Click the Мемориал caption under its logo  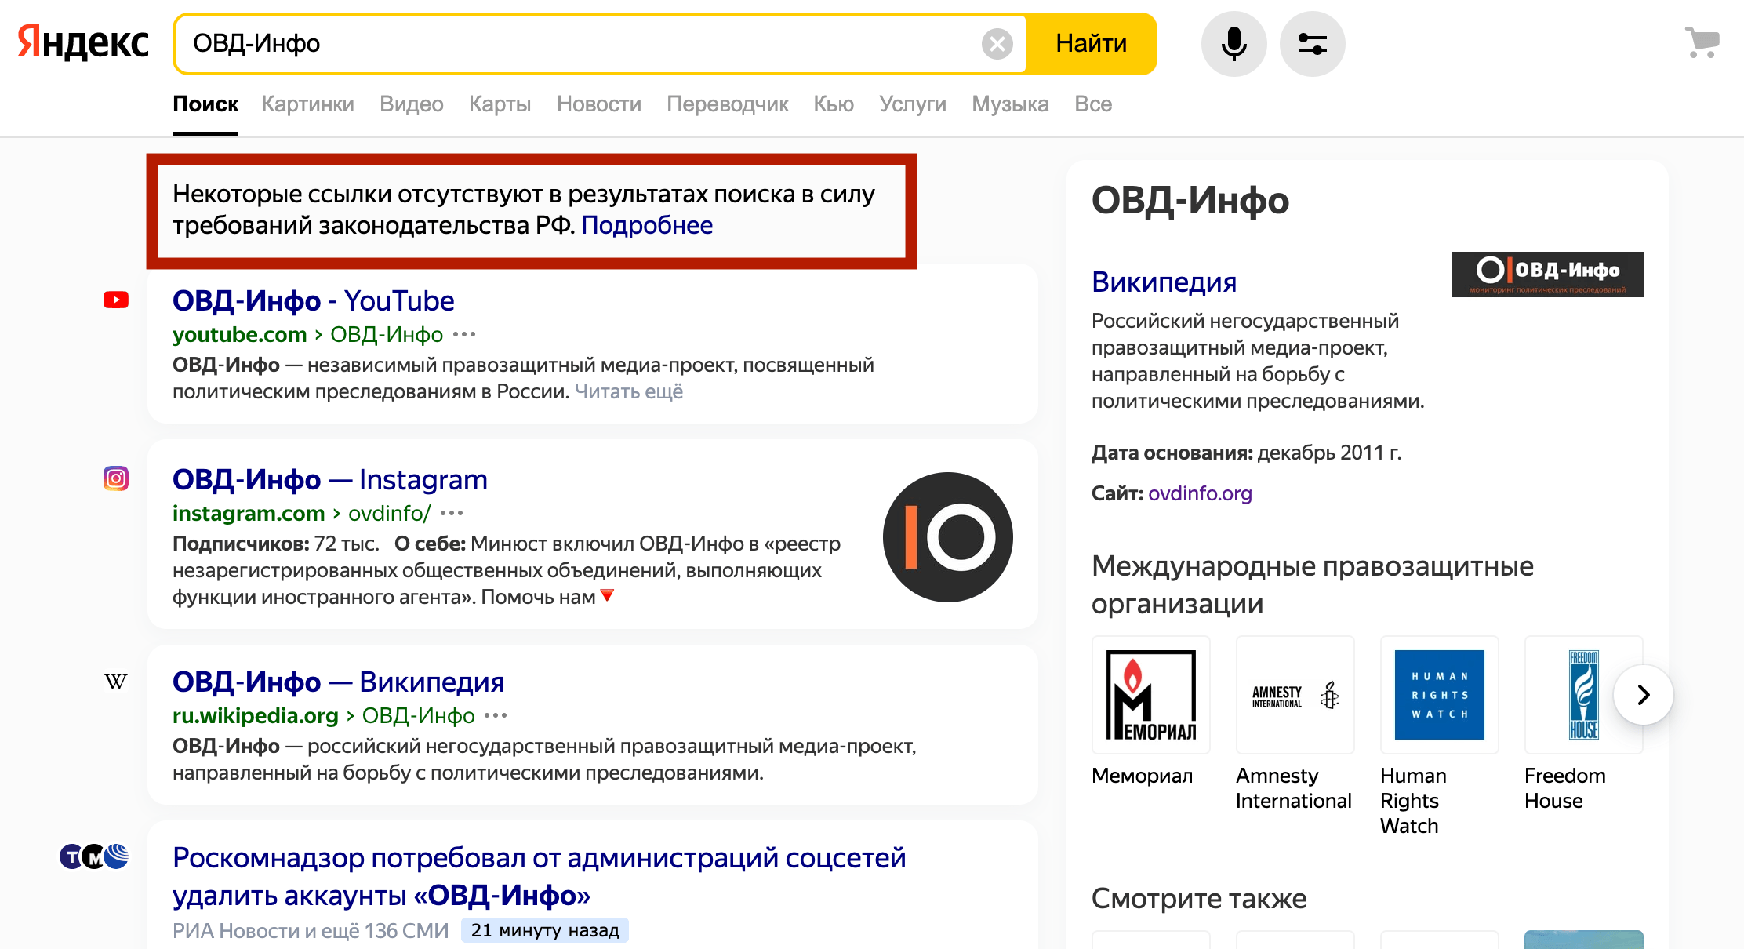[x=1142, y=776]
